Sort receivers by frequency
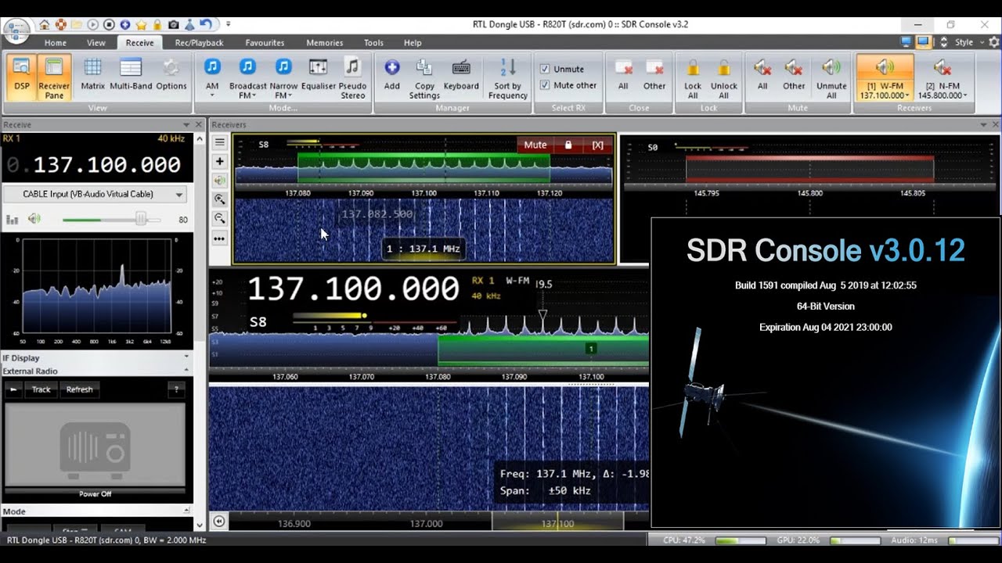 (x=508, y=77)
